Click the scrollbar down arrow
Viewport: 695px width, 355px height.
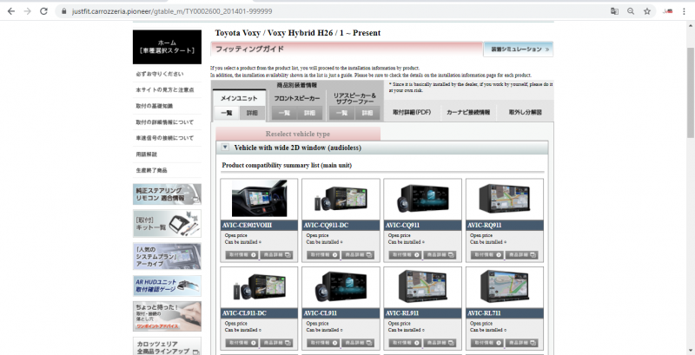click(x=691, y=351)
